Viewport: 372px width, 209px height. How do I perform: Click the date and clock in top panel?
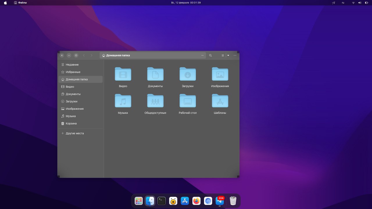tap(186, 3)
